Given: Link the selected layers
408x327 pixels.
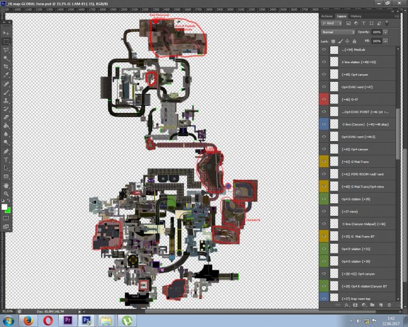Looking at the screenshot, I should 338,305.
